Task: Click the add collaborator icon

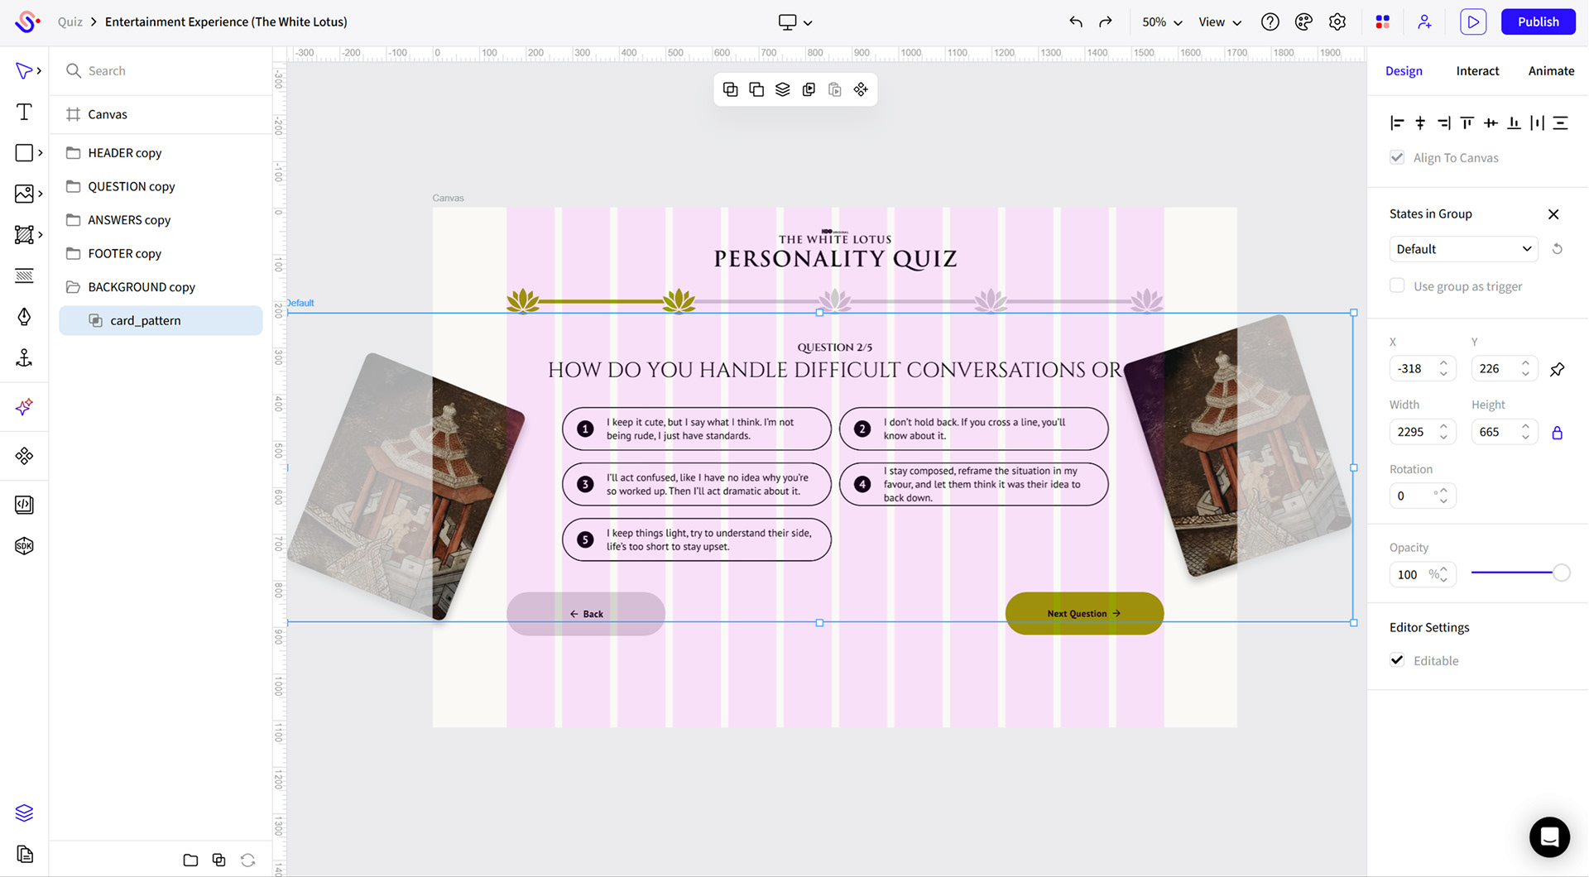Action: 1424,22
